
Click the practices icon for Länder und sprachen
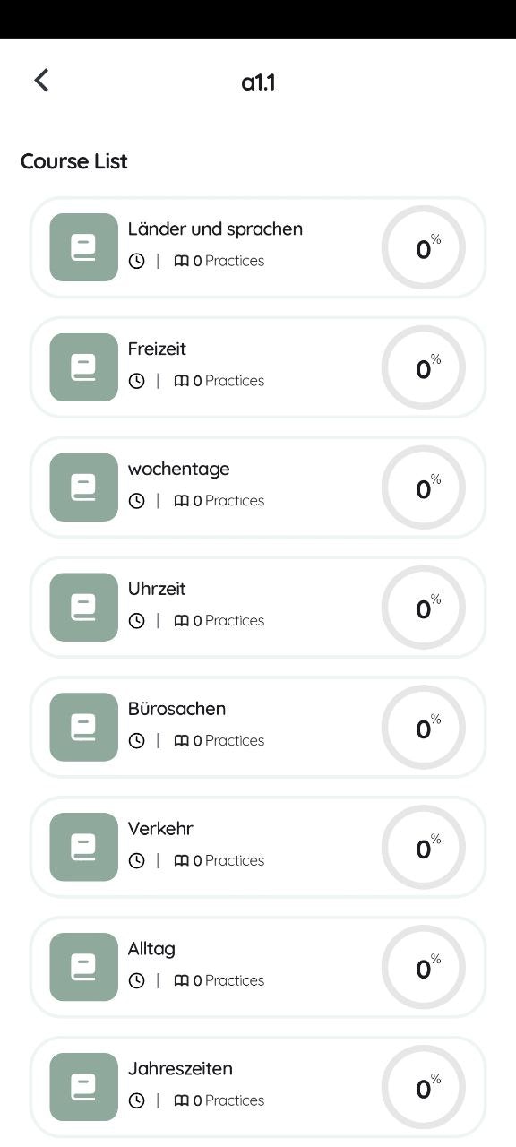coord(182,261)
